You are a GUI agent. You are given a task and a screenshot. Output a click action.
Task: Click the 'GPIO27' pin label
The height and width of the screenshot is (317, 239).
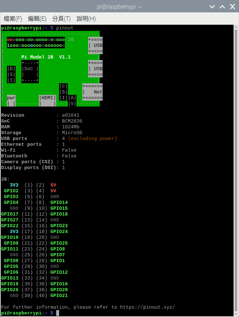[10, 220]
